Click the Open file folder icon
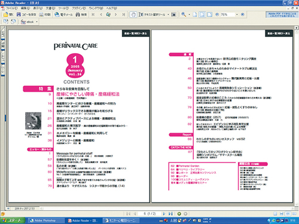This screenshot has height=224, width=299. pos(6,14)
